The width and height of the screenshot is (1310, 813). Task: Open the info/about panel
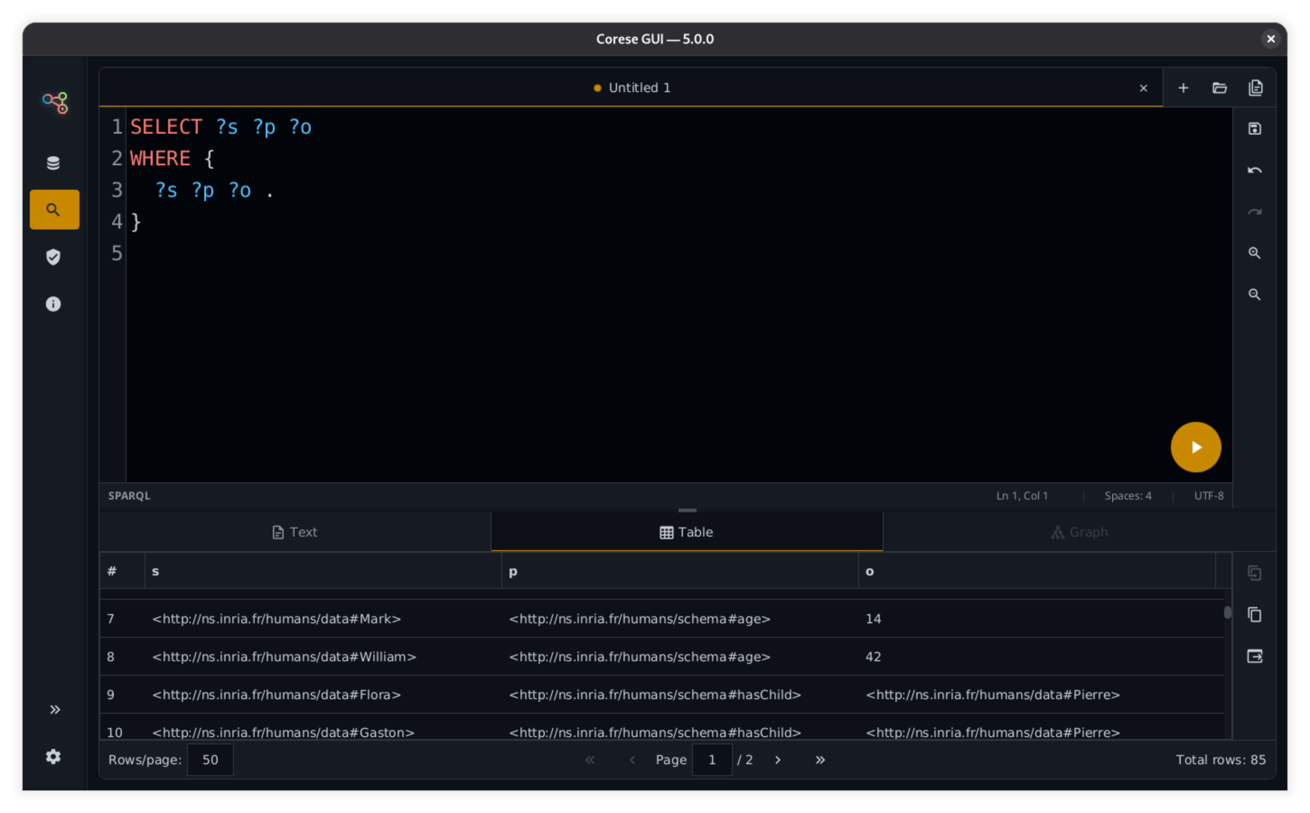(x=53, y=304)
